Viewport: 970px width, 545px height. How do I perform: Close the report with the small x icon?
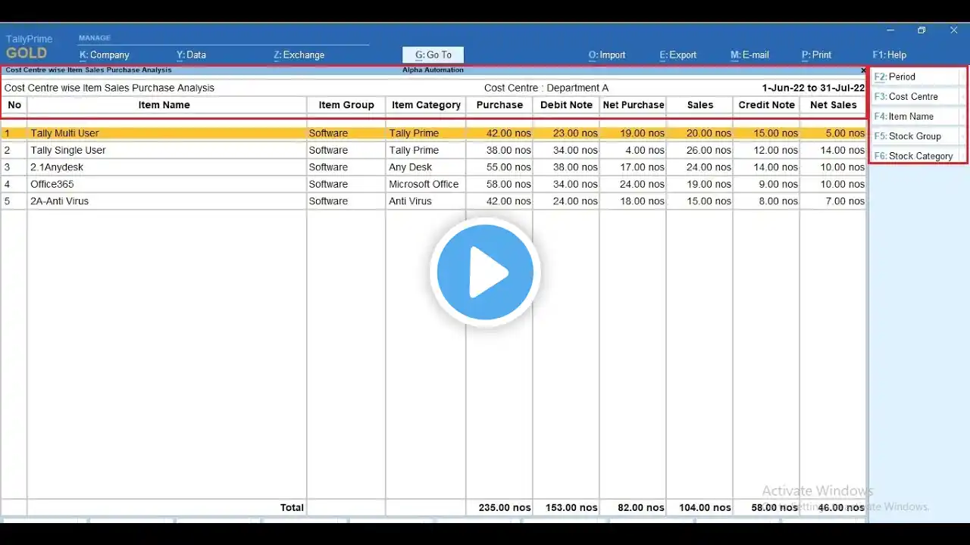(x=862, y=70)
